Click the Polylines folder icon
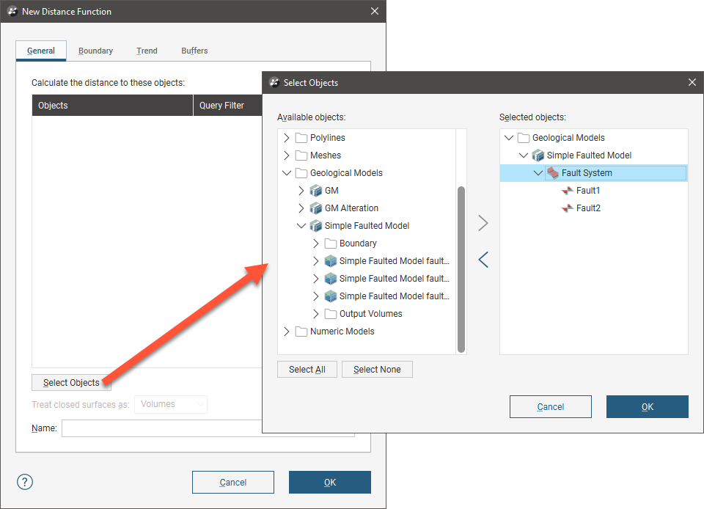Viewport: 704px width, 509px height. pos(301,138)
